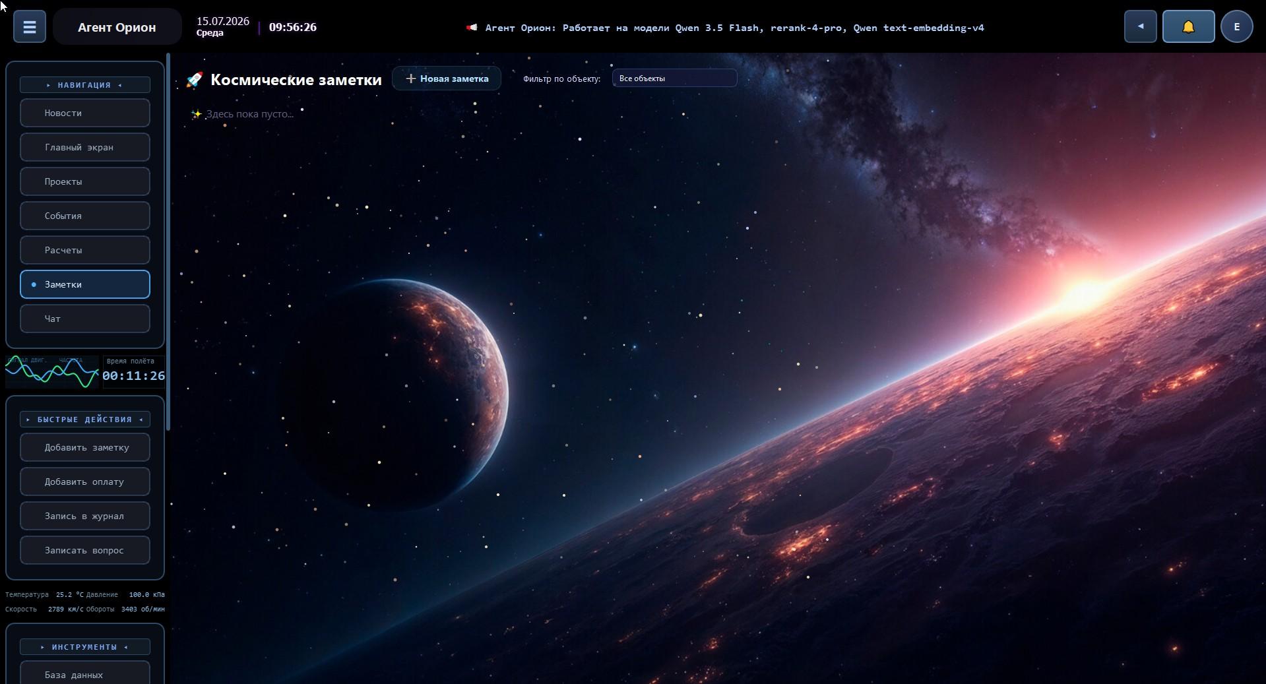Click the rocket icon beside Космические заметки
The height and width of the screenshot is (684, 1266).
point(195,80)
